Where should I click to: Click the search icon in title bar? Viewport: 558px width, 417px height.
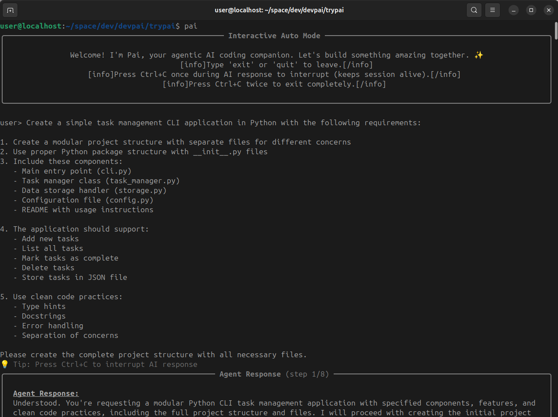tap(474, 10)
